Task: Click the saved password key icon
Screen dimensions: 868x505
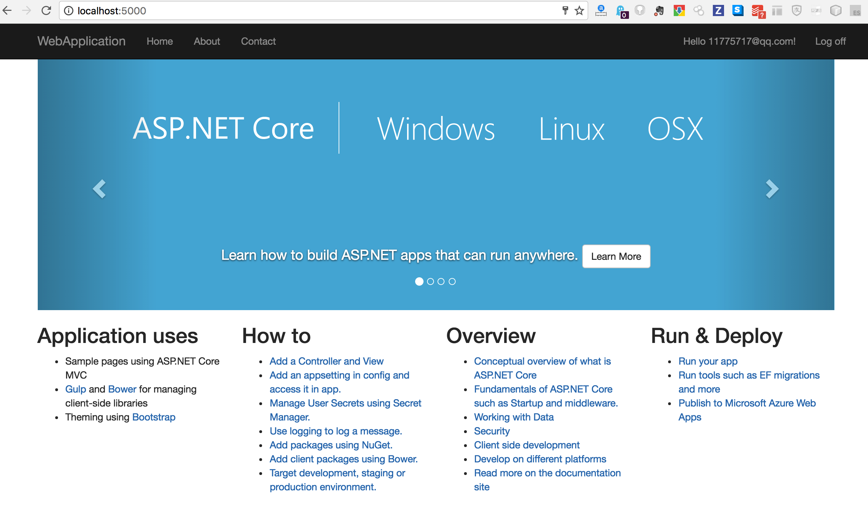Action: (565, 11)
